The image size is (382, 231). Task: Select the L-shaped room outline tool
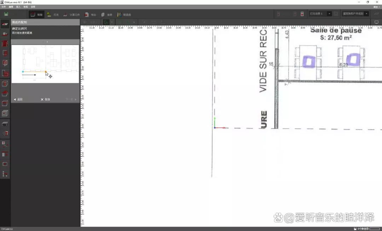click(5, 73)
